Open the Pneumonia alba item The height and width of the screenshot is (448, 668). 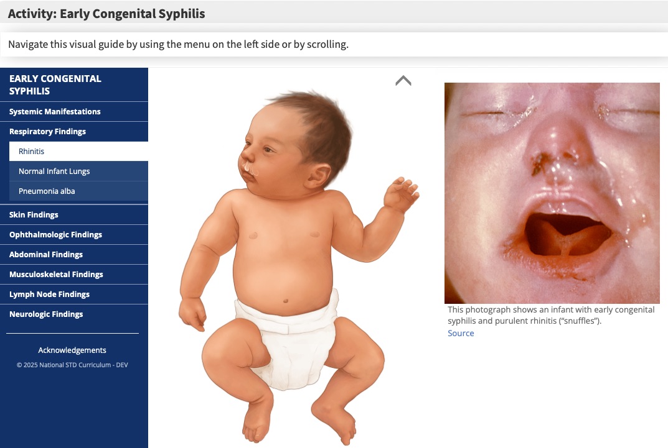79,191
